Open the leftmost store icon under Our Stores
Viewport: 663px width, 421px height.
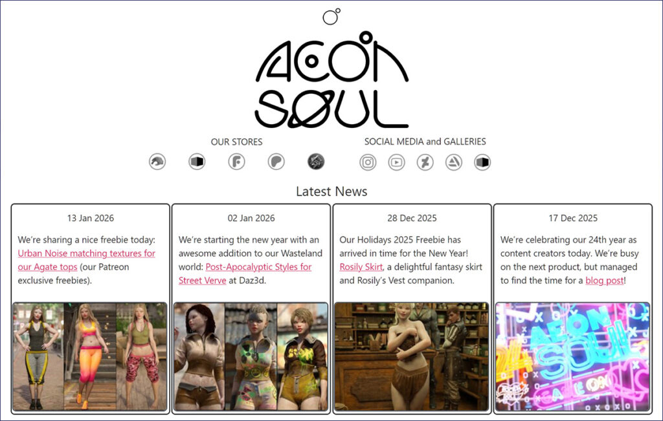[157, 162]
